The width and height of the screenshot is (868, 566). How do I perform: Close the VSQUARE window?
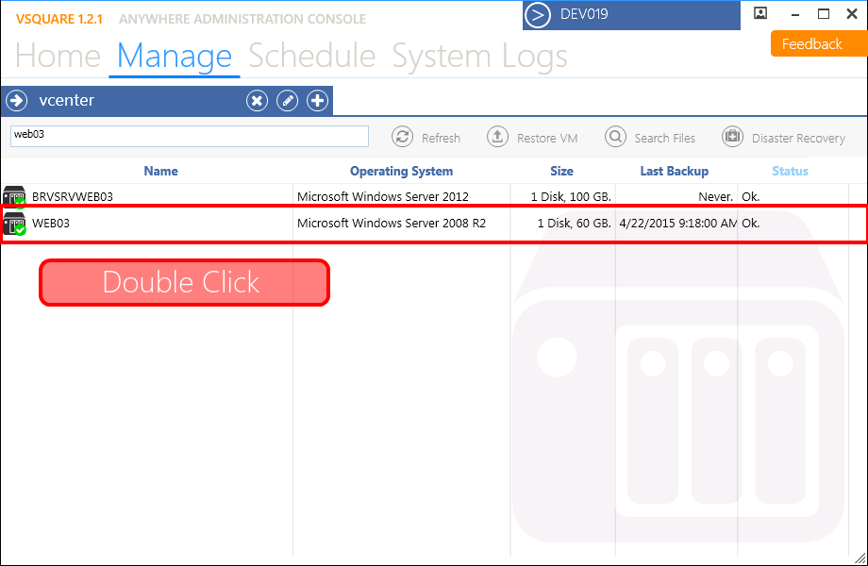(852, 13)
